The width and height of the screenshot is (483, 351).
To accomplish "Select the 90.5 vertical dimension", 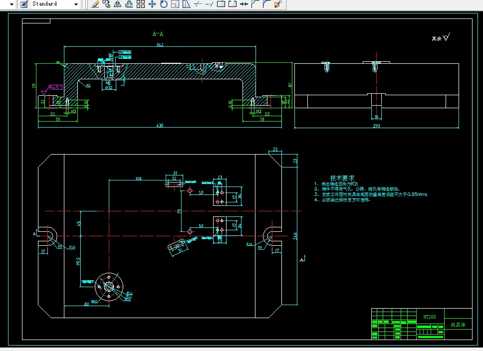I will pyautogui.click(x=78, y=261).
